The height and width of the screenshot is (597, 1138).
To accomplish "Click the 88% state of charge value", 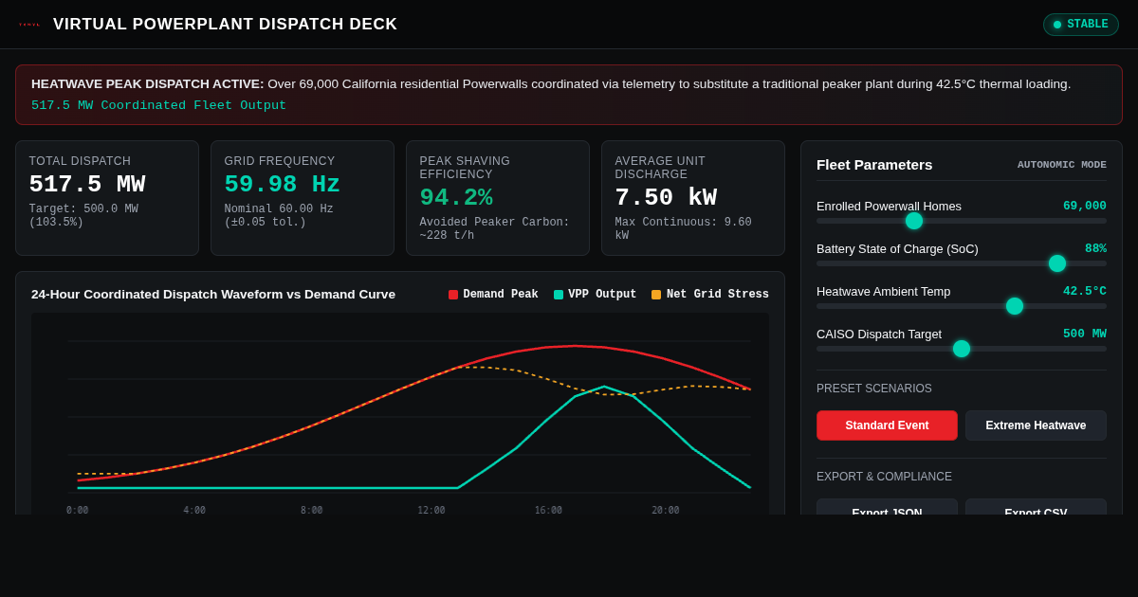I will tap(1095, 248).
